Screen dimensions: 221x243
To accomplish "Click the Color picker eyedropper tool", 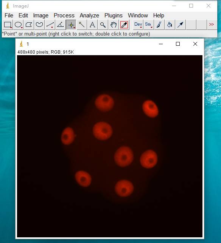I will pos(124,25).
